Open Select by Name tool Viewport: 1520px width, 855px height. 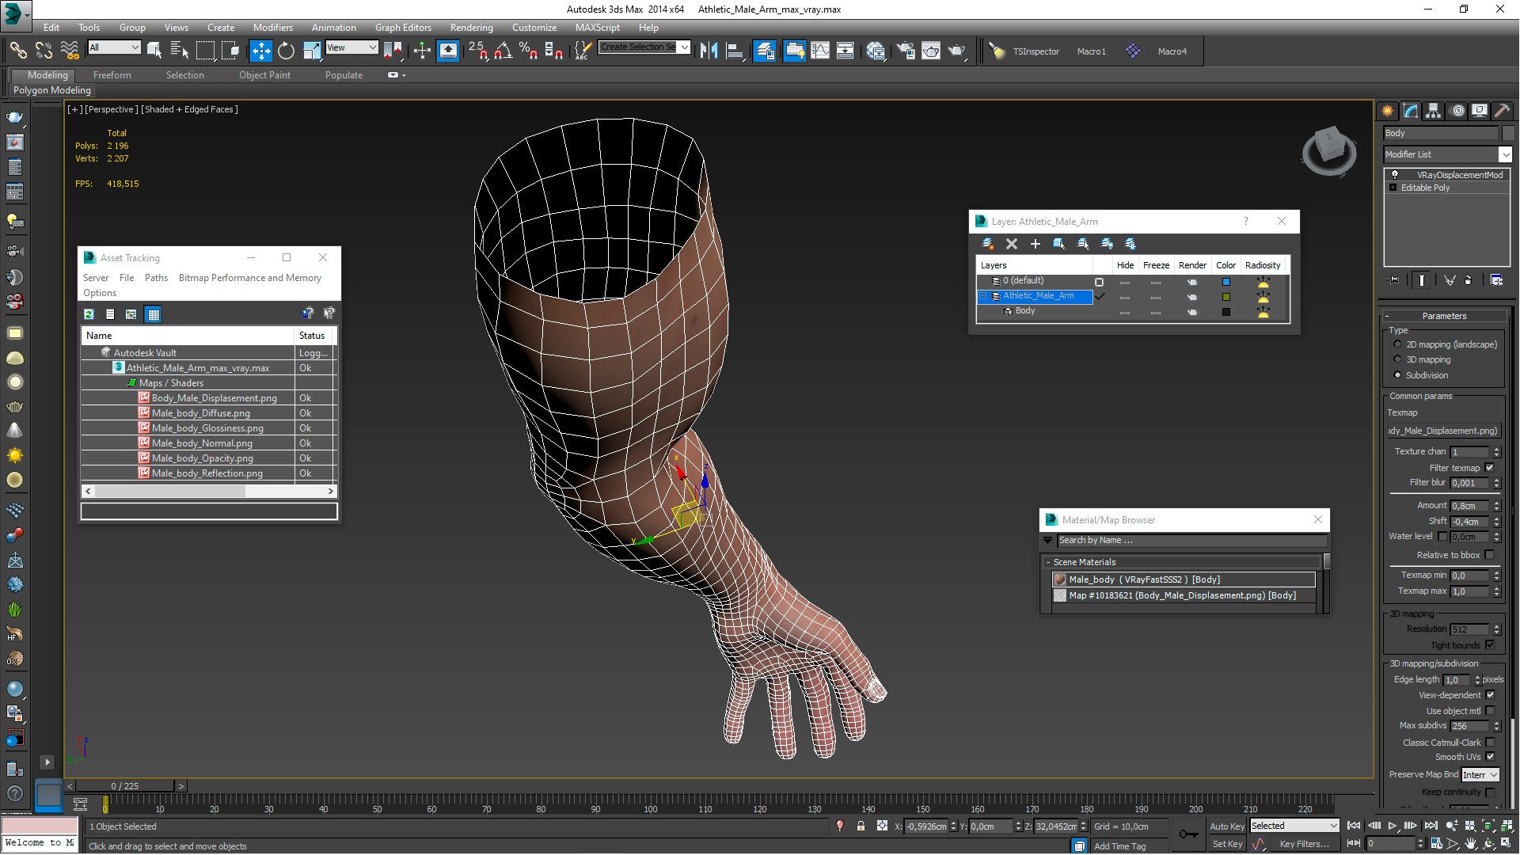point(180,51)
